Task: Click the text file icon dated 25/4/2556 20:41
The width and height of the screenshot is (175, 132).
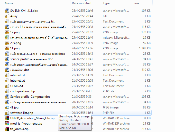Action: (7, 21)
